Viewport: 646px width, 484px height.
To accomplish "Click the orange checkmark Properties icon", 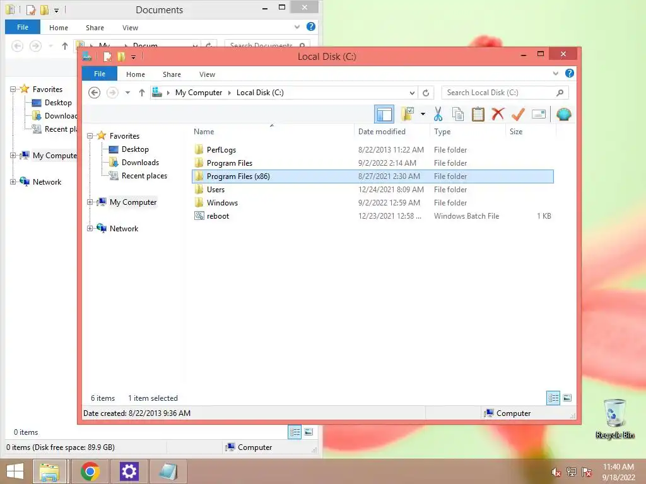I will (518, 114).
